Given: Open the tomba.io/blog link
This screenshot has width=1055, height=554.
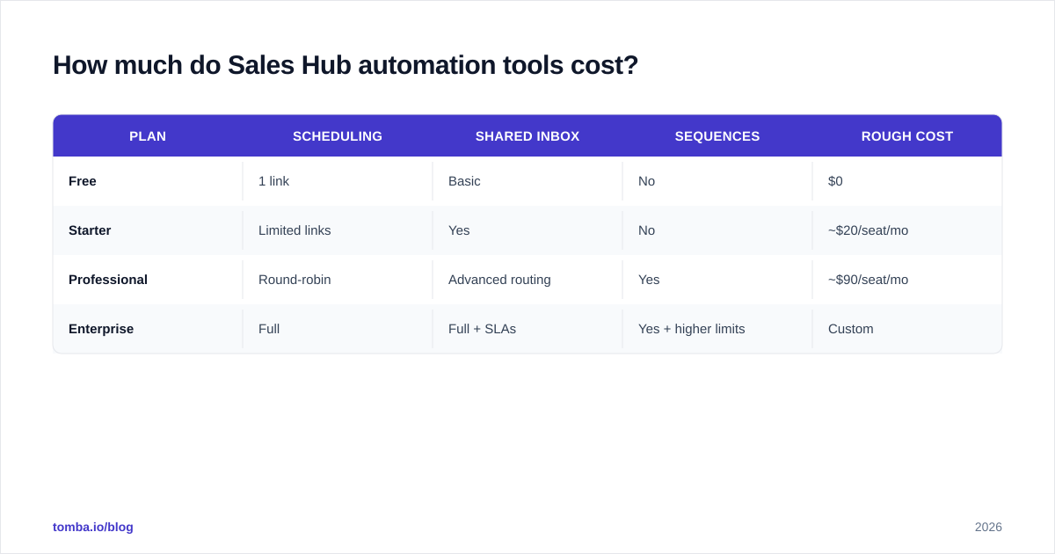Looking at the screenshot, I should click(93, 527).
